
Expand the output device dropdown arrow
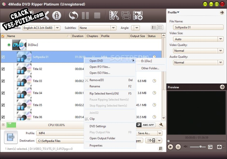click(159, 140)
